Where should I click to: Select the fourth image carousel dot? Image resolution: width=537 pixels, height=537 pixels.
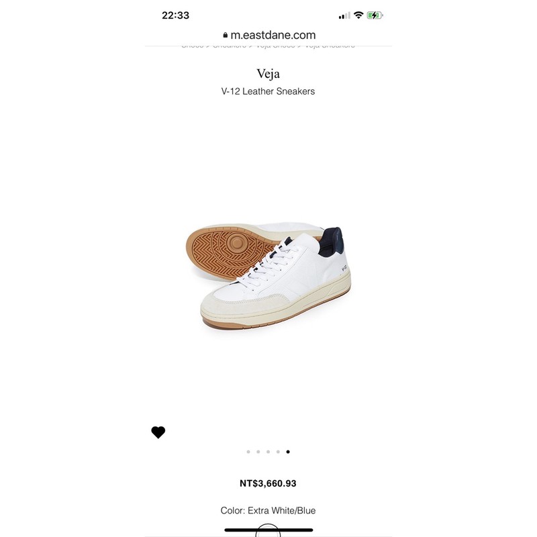[278, 452]
